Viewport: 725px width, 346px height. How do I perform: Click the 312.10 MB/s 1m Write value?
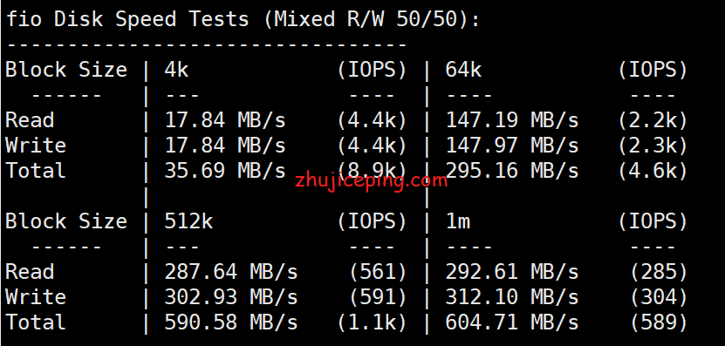512,297
